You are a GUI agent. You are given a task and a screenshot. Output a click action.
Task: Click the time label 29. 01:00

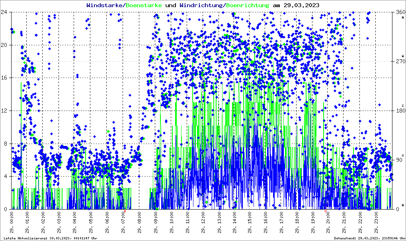pyautogui.click(x=27, y=222)
